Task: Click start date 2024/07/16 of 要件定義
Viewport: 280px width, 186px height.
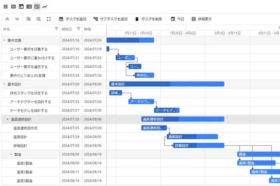Action: pos(70,40)
